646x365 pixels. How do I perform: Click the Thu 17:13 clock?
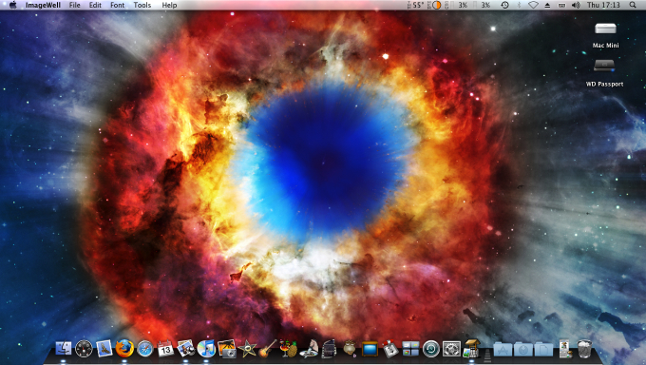(x=603, y=5)
